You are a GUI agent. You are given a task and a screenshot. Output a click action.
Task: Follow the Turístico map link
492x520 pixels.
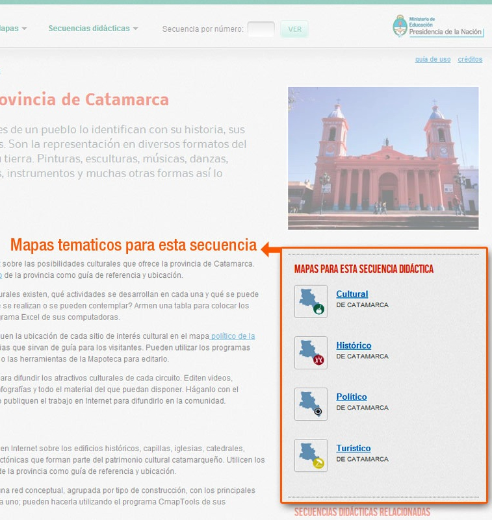(353, 448)
